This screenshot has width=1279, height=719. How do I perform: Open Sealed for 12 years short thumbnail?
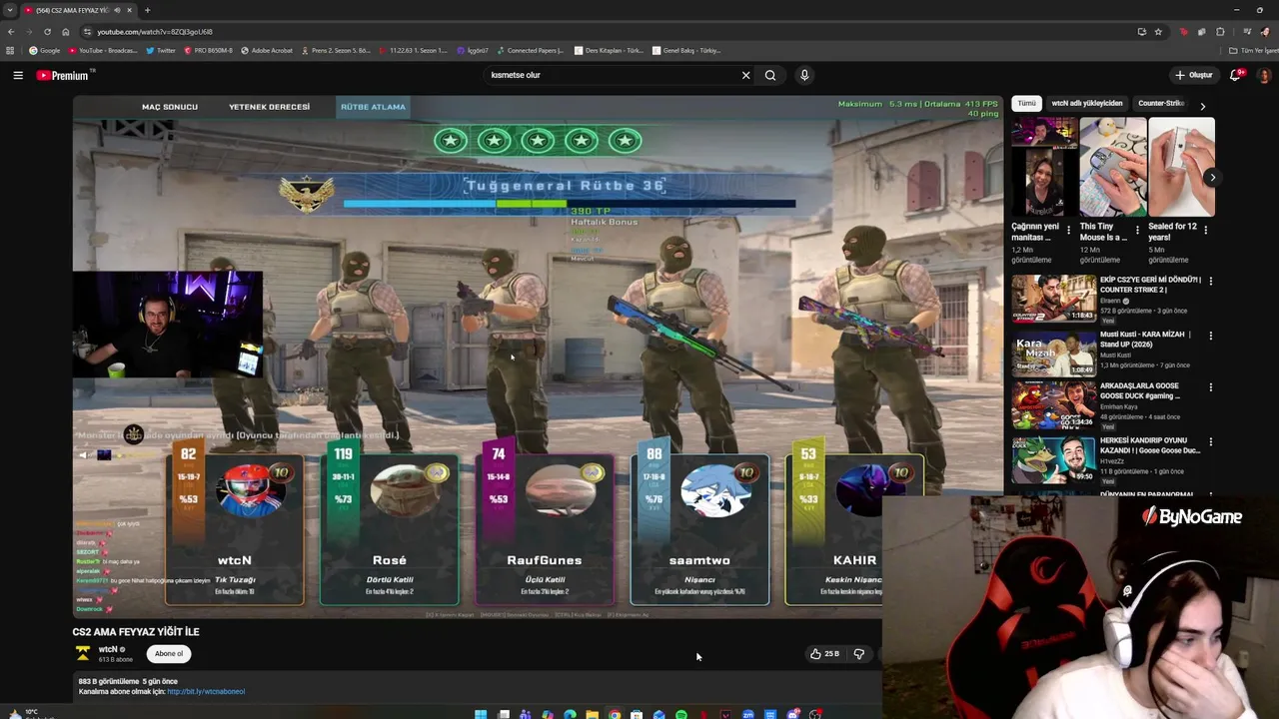click(1181, 167)
